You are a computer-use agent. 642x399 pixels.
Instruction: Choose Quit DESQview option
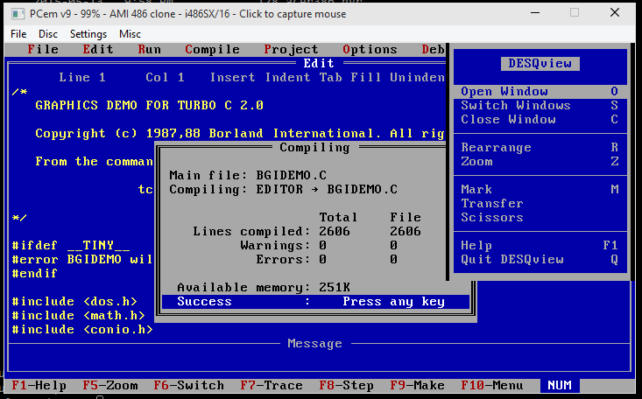coord(540,260)
